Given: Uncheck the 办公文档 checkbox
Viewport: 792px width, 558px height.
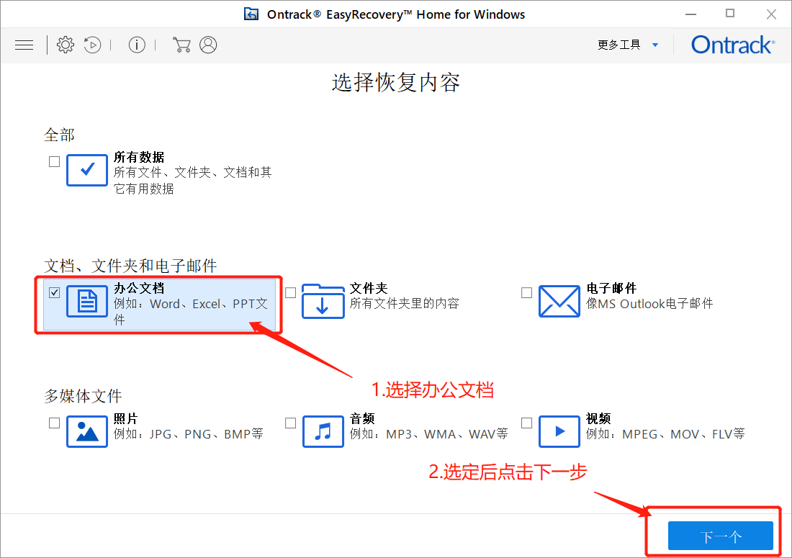Looking at the screenshot, I should pos(55,292).
